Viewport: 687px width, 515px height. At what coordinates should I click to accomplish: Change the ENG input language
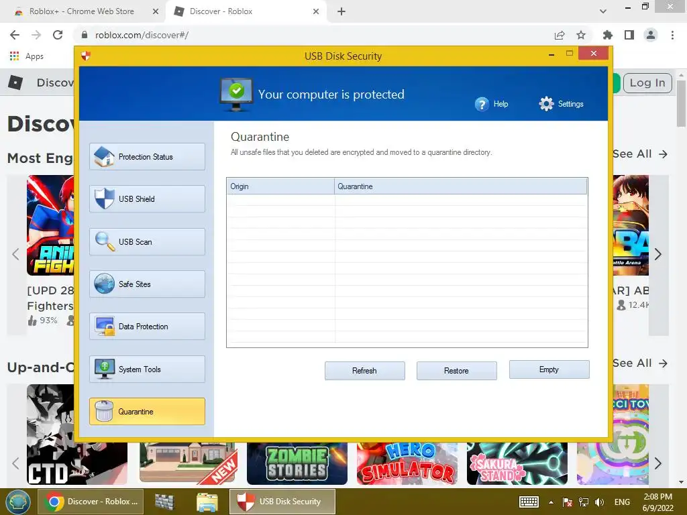coord(622,502)
